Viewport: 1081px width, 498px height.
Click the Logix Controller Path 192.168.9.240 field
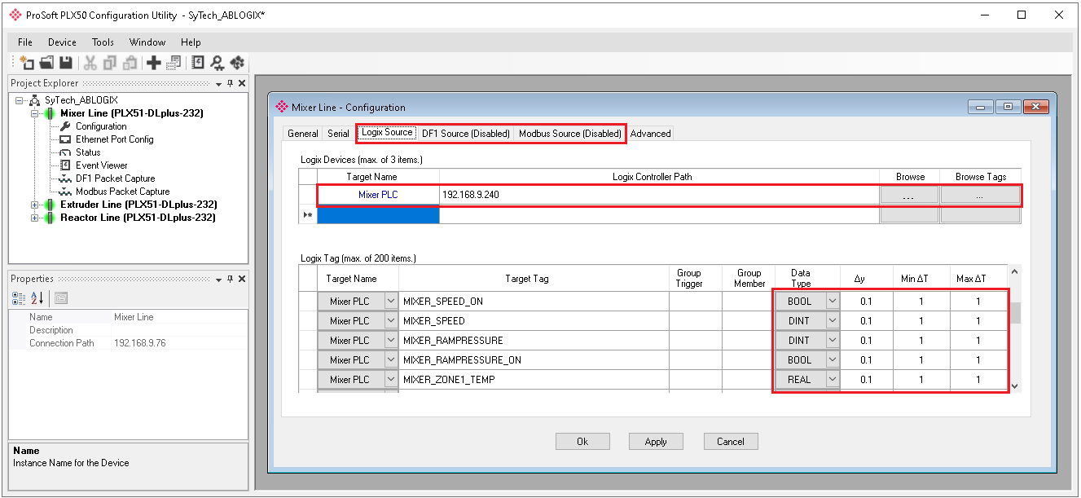coord(659,196)
